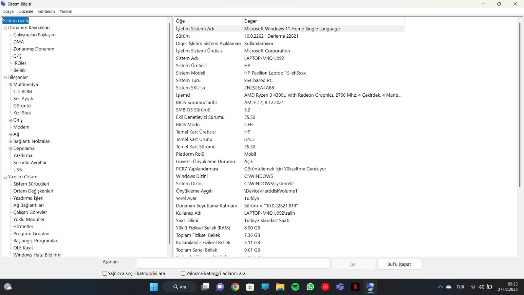Screen dimensions: 524x295
Task: Open WhatsApp from the taskbar
Action: tap(310, 287)
